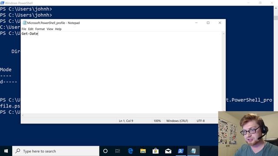Click the Mode column header in PowerShell
Screen dimensions: 278x156
coord(6,70)
